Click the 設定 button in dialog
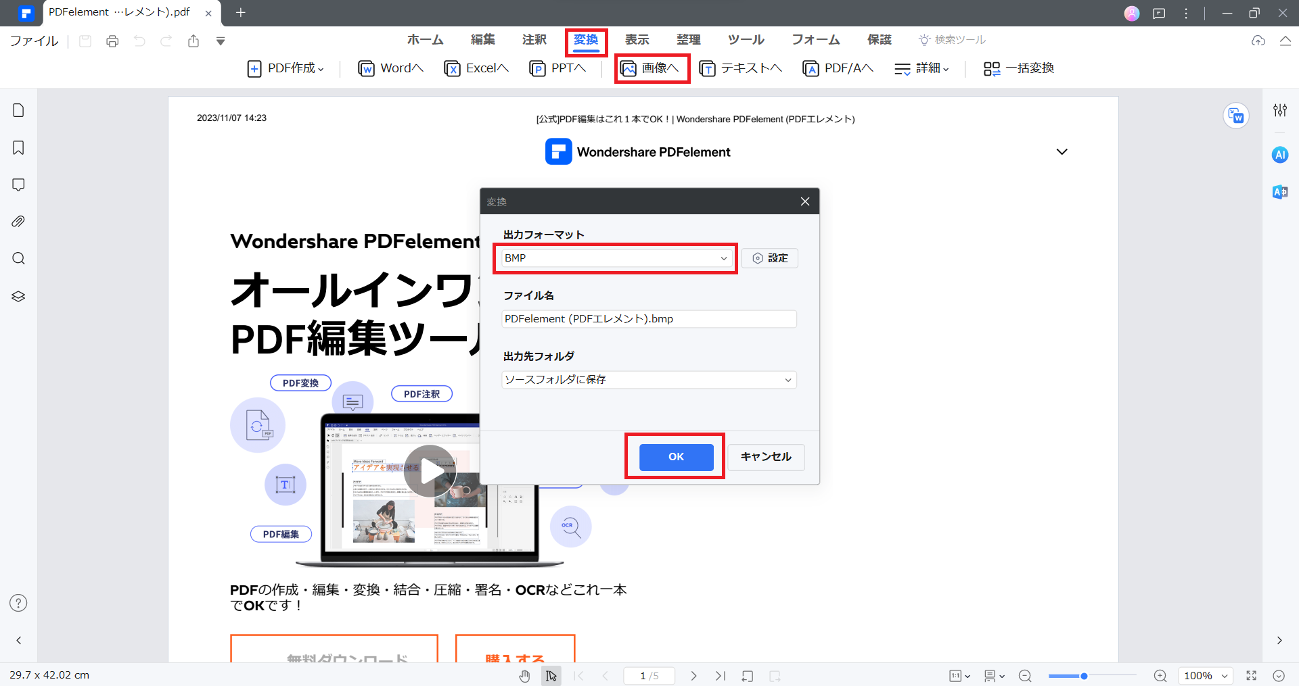 click(770, 258)
